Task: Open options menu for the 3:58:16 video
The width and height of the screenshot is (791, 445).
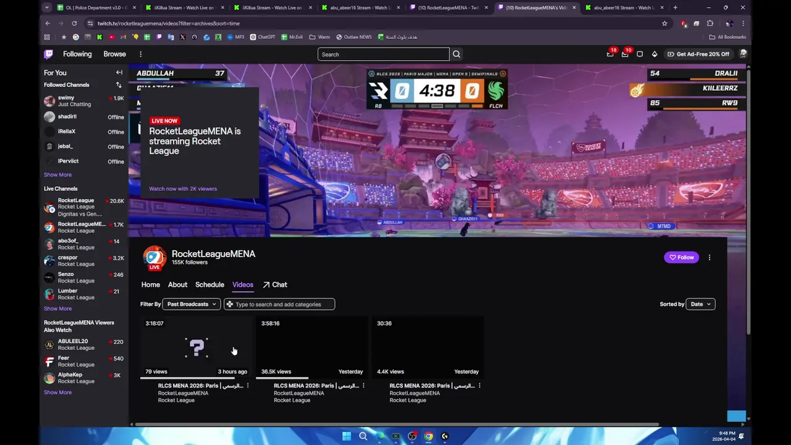Action: 363,386
